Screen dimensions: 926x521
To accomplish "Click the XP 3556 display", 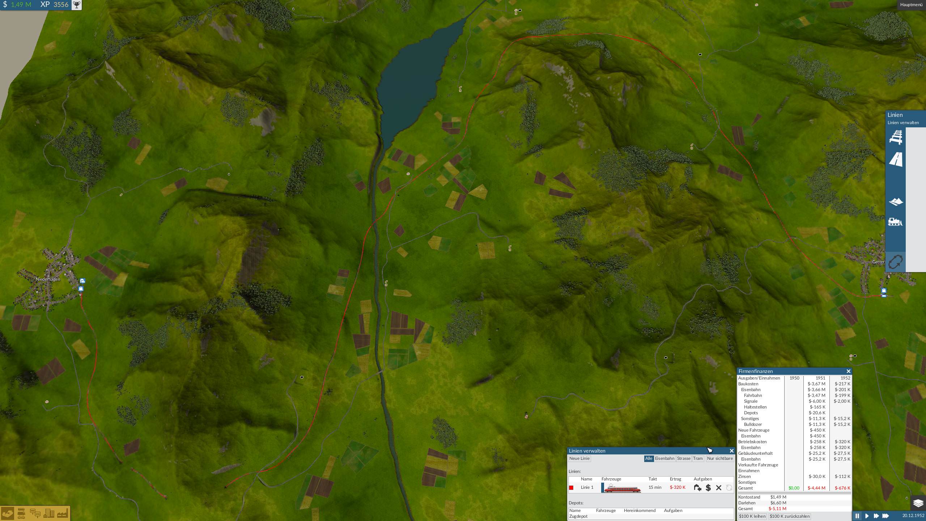I will (x=54, y=5).
